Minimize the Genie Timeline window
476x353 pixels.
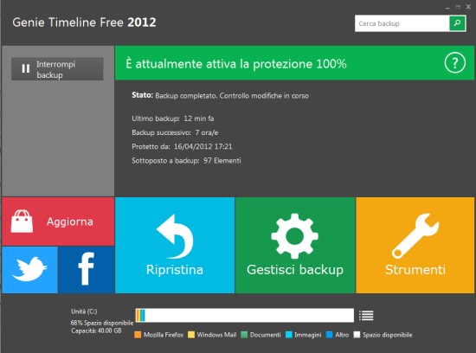click(x=447, y=7)
